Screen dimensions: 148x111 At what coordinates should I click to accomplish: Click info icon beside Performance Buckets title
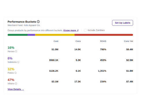[38, 22]
